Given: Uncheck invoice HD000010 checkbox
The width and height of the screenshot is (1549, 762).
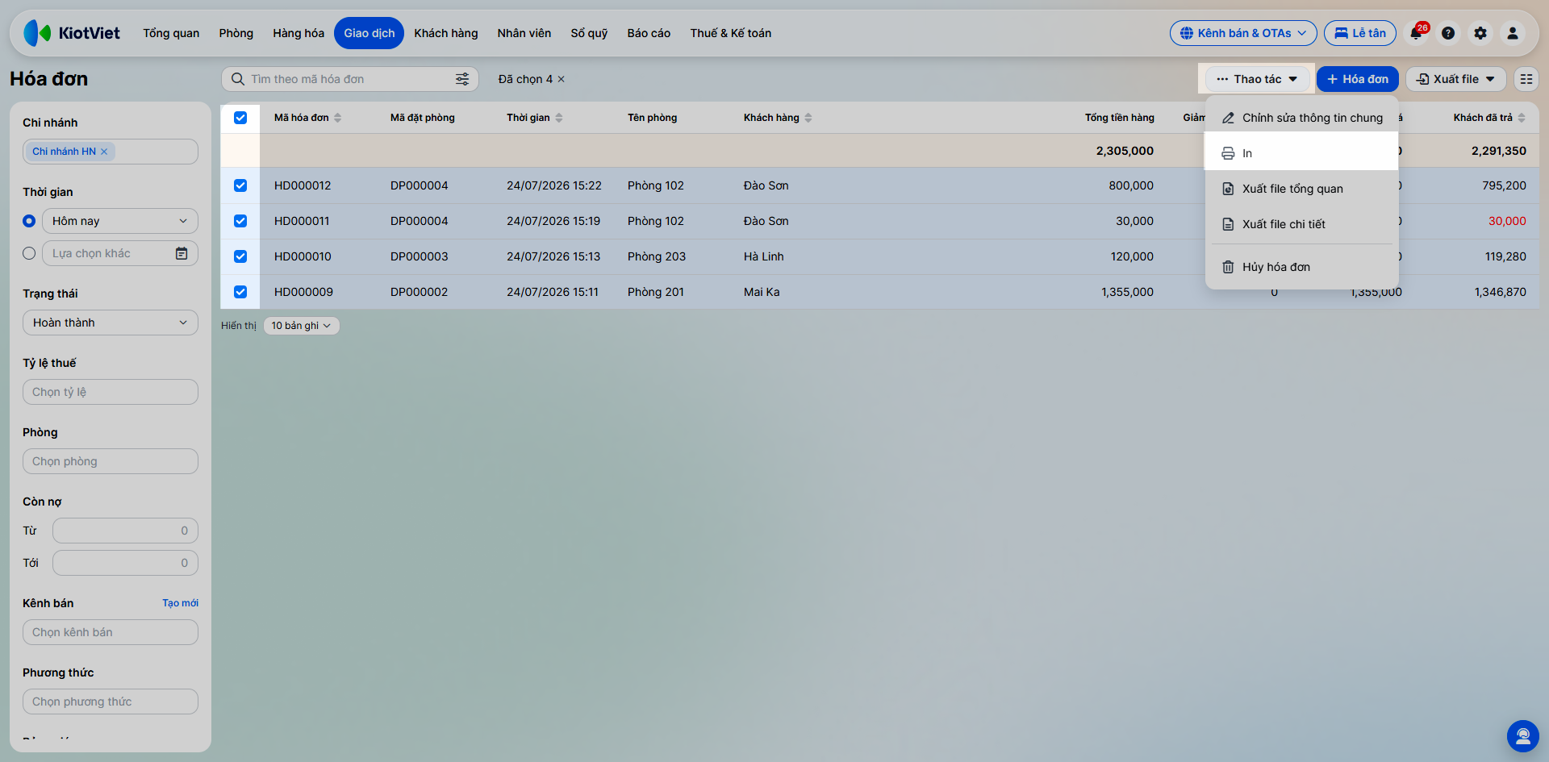Looking at the screenshot, I should click(x=240, y=256).
